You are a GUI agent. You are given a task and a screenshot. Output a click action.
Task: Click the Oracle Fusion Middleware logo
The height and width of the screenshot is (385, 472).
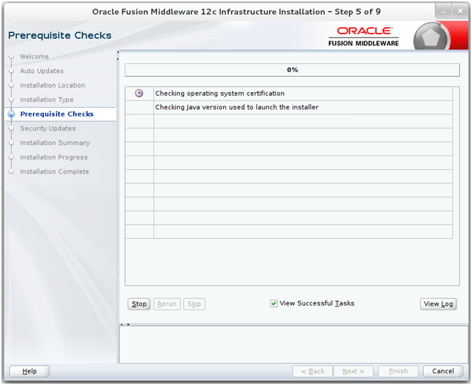click(364, 36)
